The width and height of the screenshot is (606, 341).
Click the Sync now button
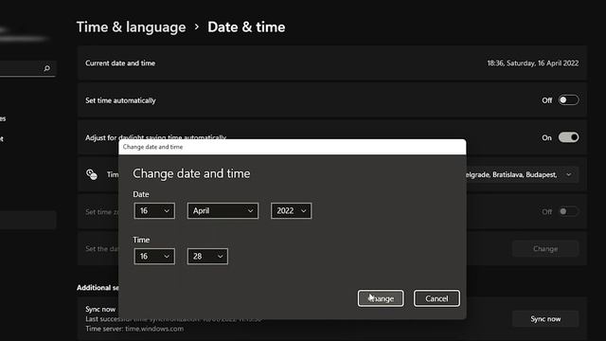click(545, 319)
